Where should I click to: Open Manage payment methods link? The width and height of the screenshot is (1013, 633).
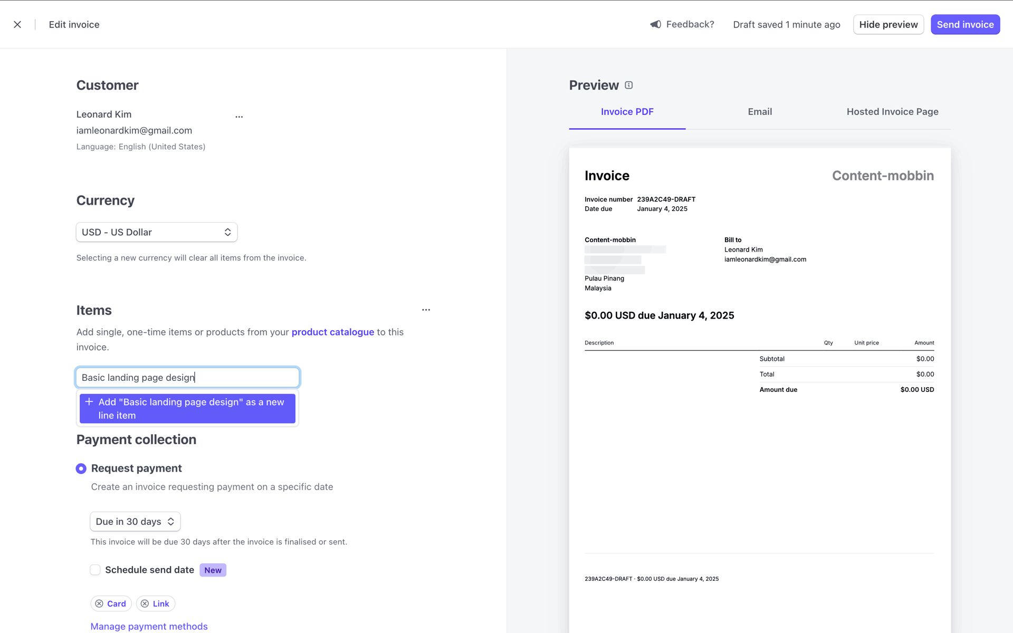[x=149, y=626]
